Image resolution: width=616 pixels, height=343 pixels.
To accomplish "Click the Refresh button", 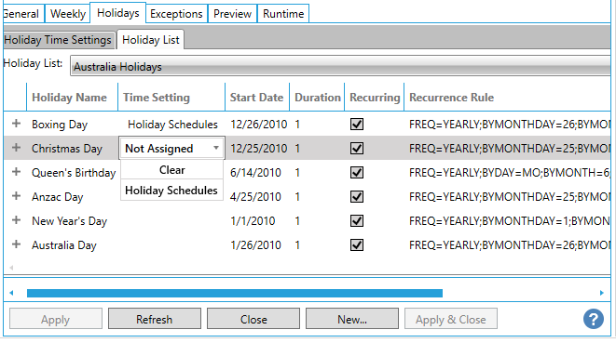I will tap(155, 319).
